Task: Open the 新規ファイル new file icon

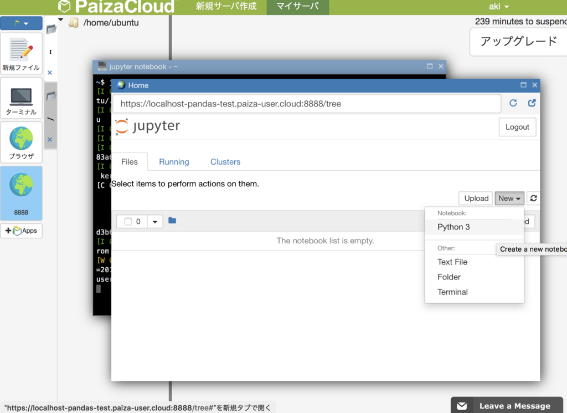Action: point(21,54)
